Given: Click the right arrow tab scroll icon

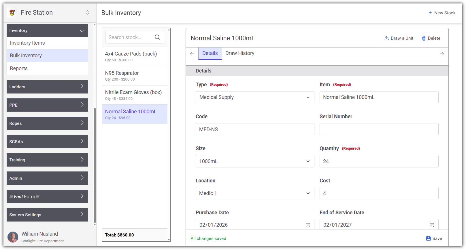Looking at the screenshot, I should coord(442,54).
